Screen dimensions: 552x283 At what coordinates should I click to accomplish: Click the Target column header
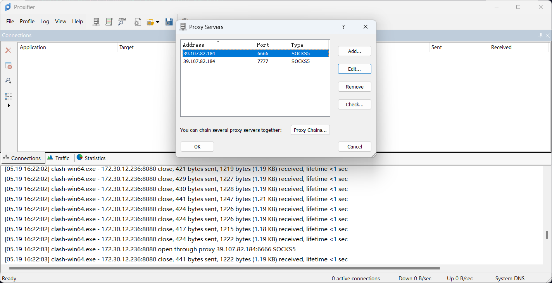point(126,47)
